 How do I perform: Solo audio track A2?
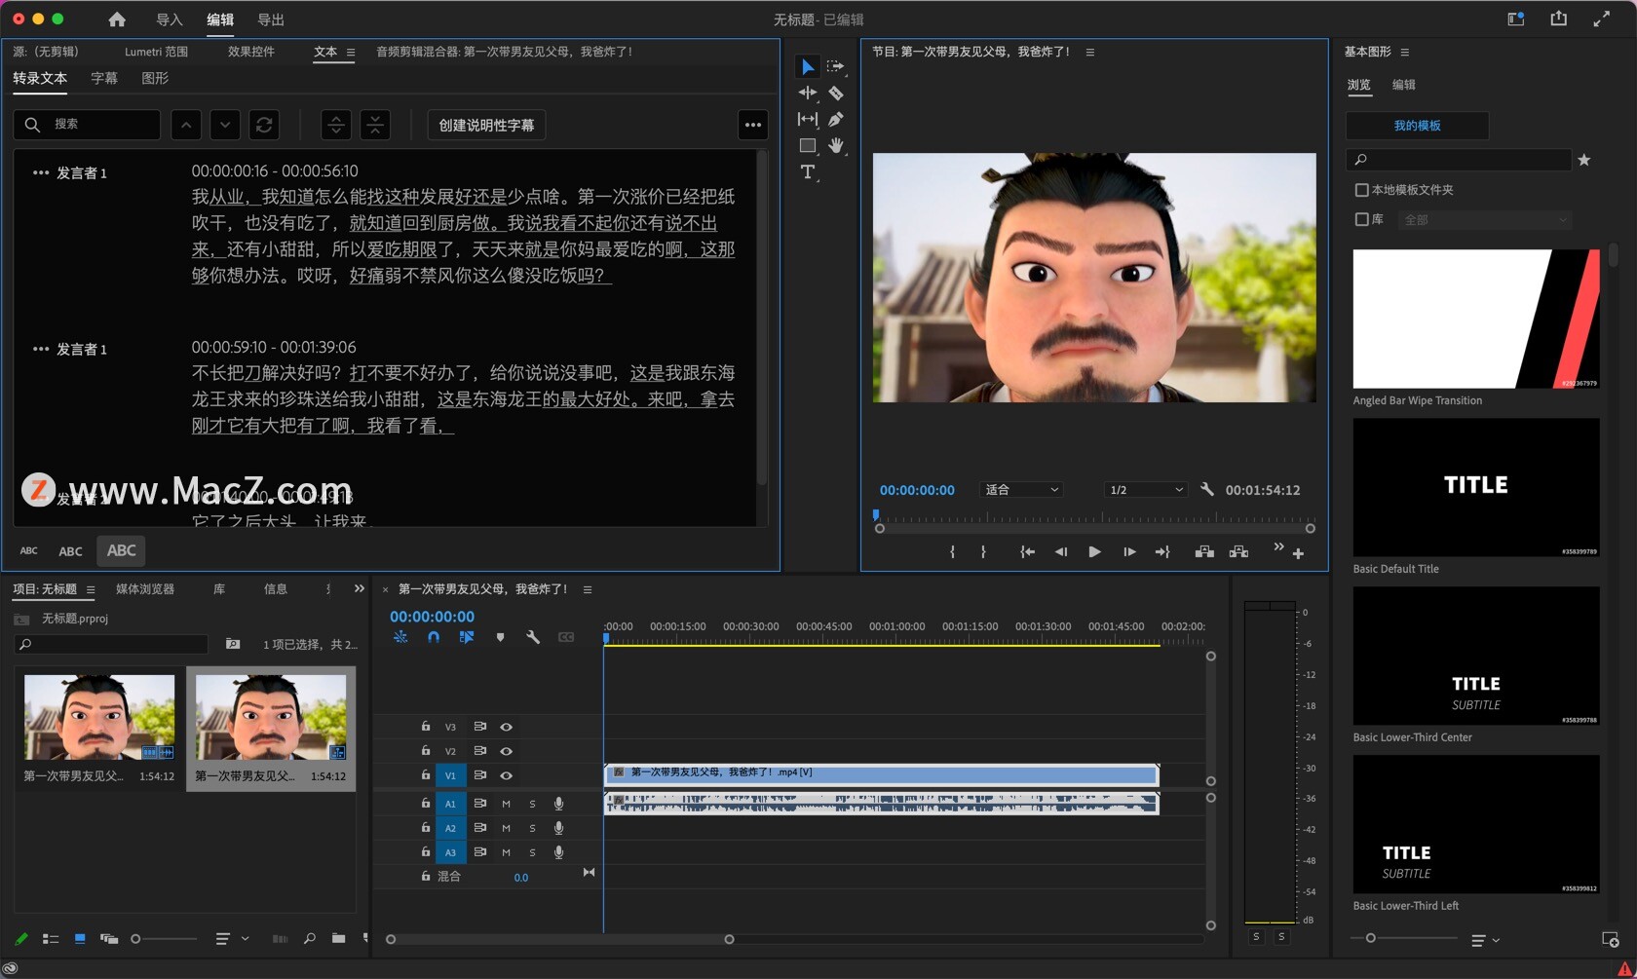[532, 828]
